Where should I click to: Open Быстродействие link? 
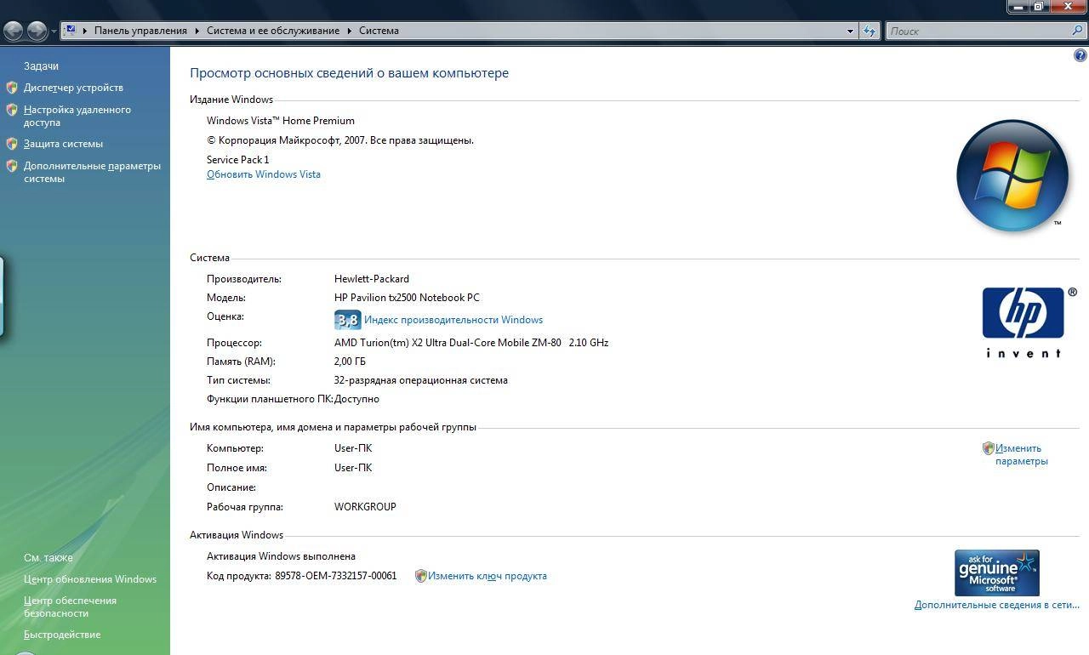62,635
